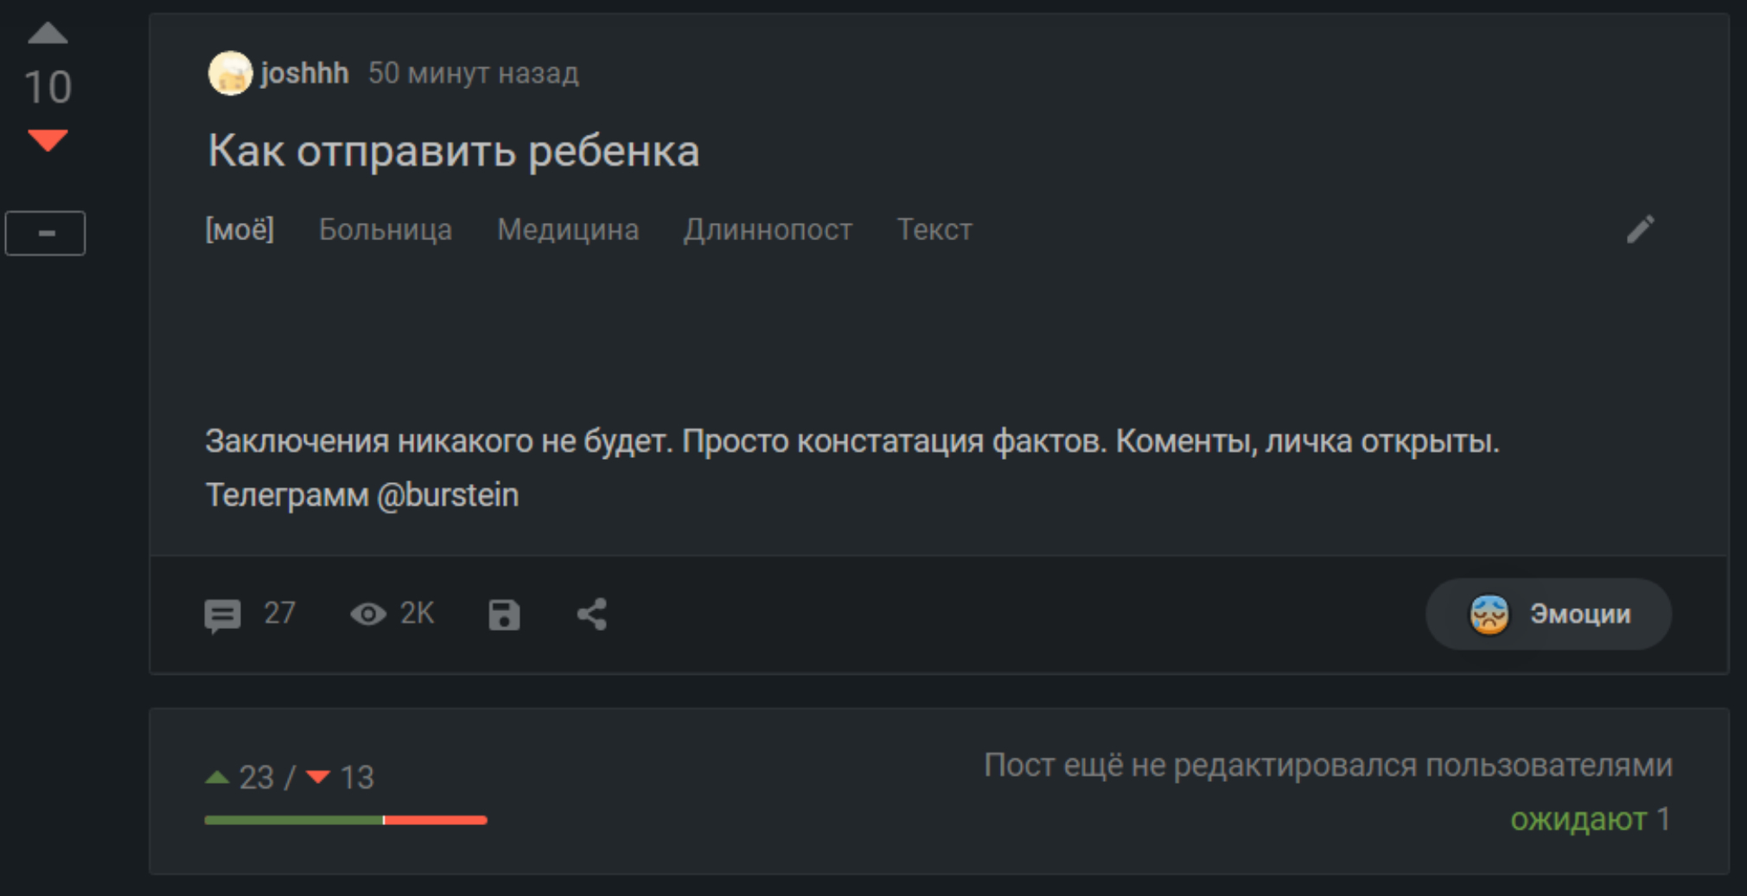
Task: Select the Больница tag
Action: click(x=386, y=230)
